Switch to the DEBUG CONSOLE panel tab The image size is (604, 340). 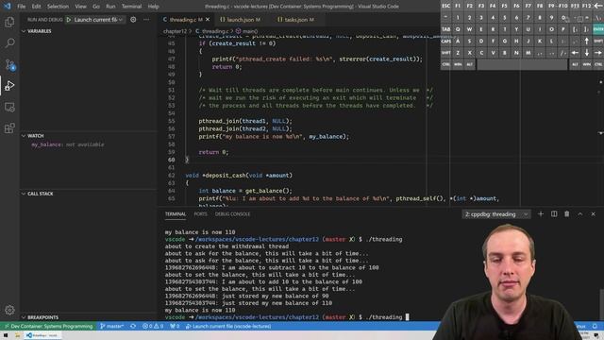coord(233,214)
